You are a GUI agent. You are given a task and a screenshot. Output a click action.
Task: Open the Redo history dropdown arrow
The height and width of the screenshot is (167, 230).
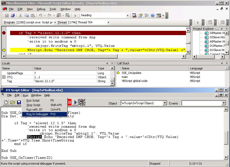point(54,15)
